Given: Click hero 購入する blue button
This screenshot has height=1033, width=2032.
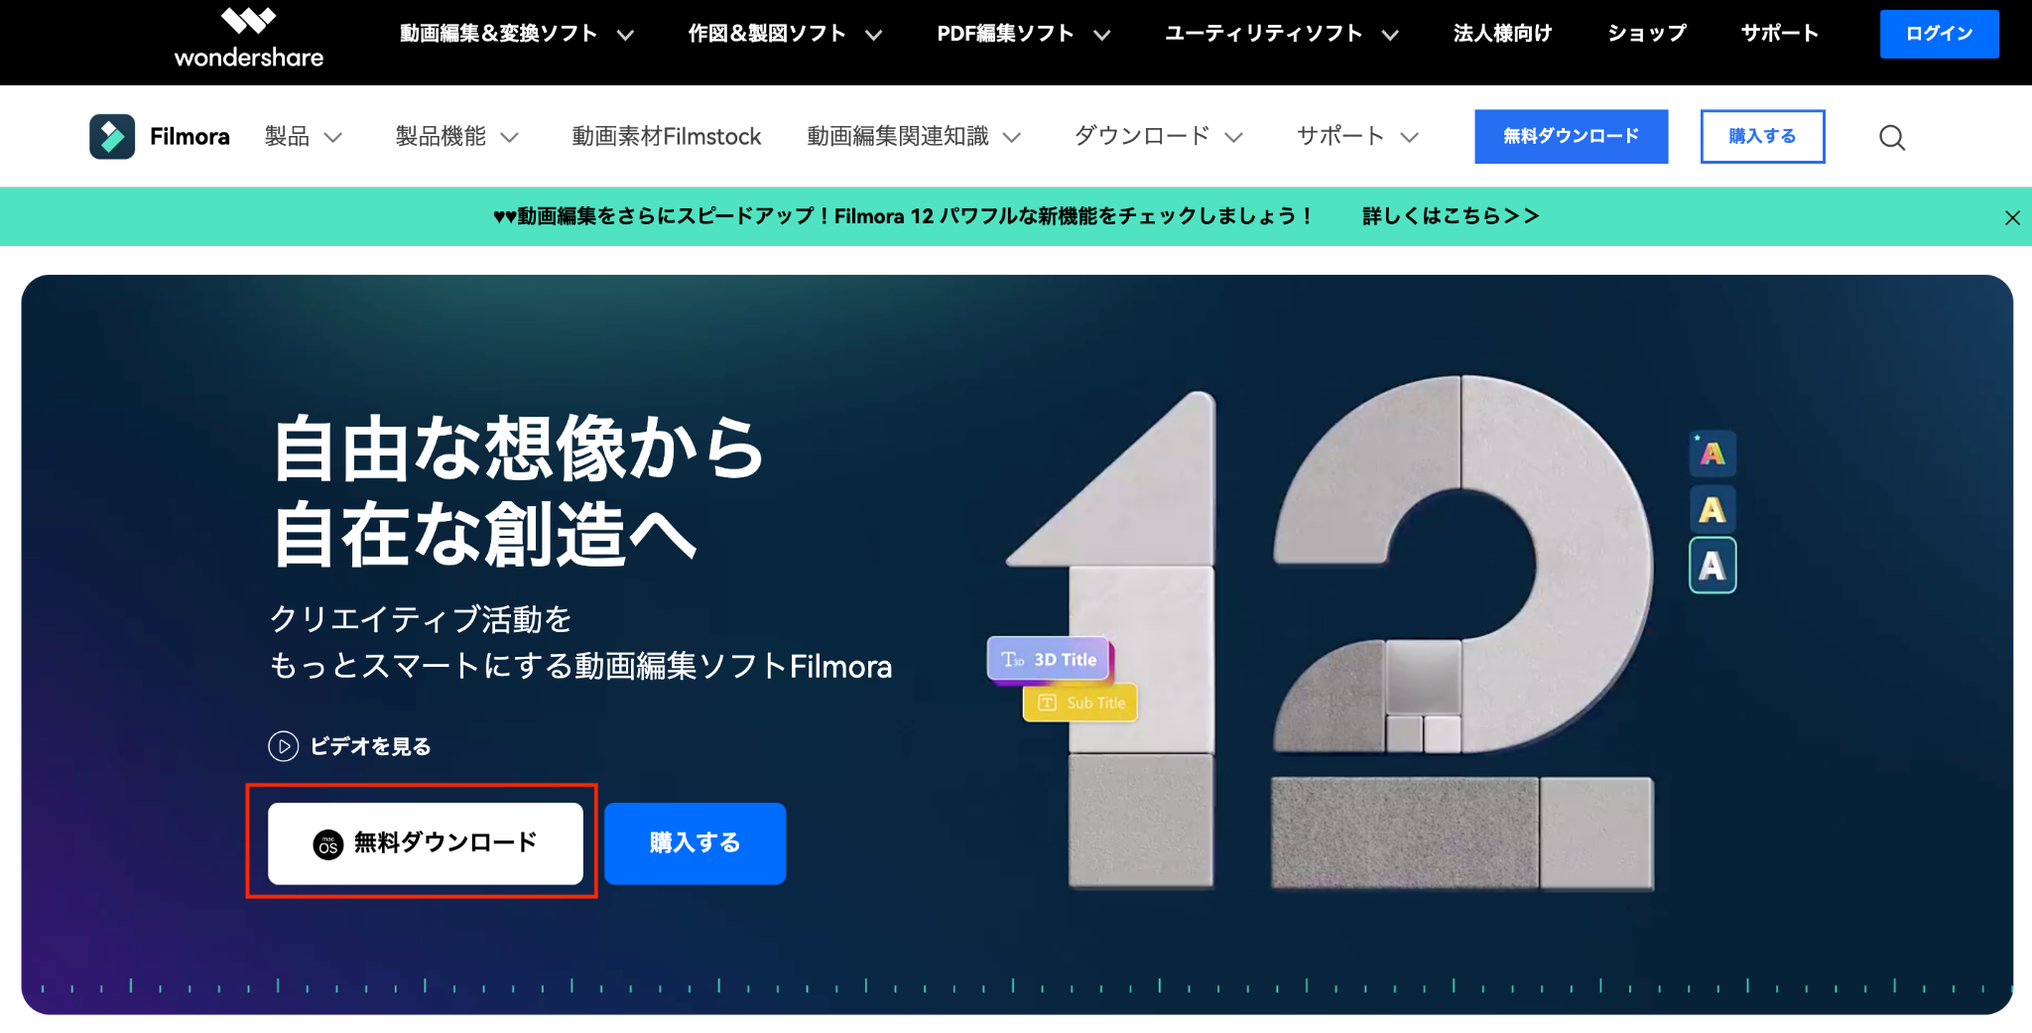Looking at the screenshot, I should (695, 842).
